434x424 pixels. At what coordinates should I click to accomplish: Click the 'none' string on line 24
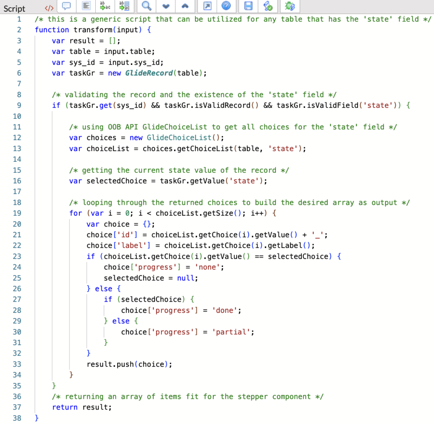207,267
